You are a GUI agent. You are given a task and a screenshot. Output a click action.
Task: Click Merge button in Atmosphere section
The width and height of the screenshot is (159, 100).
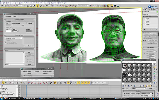(29, 65)
